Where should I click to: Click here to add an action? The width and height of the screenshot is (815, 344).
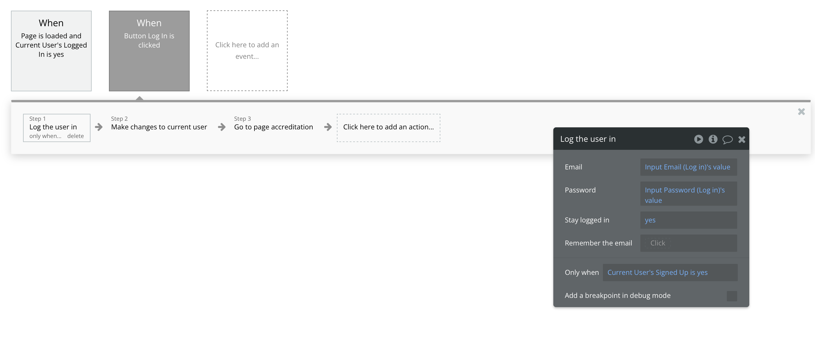coord(388,127)
